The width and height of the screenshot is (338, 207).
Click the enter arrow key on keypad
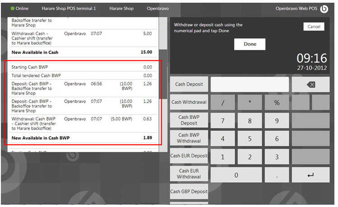coord(310,175)
